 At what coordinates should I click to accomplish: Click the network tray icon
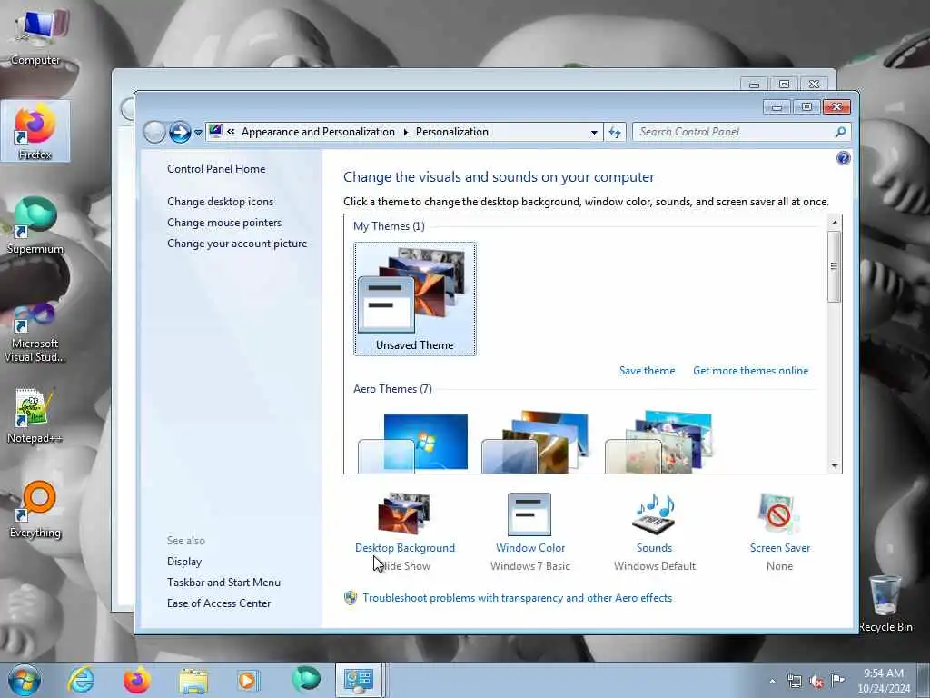pos(794,682)
